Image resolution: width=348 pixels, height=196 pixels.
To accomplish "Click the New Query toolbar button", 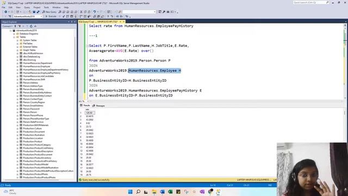I will [x=49, y=12].
